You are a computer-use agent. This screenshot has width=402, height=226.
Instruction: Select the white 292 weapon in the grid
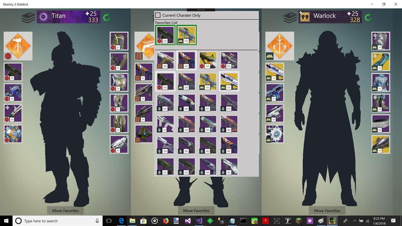(x=229, y=166)
